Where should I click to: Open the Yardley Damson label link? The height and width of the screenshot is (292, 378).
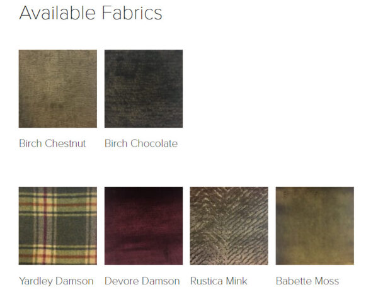point(56,281)
